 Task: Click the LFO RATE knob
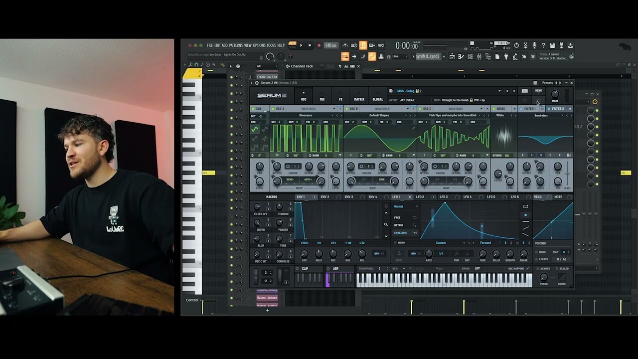pos(429,253)
